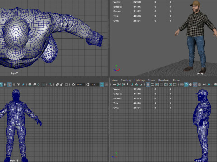Toggle Wireframe on Shaded in the side panel
The height and width of the screenshot is (162, 217).
(195, 85)
